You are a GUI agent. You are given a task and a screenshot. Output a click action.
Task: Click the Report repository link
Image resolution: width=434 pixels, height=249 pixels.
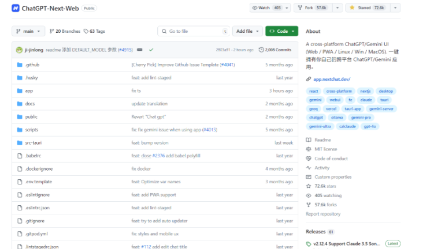pos(323,214)
